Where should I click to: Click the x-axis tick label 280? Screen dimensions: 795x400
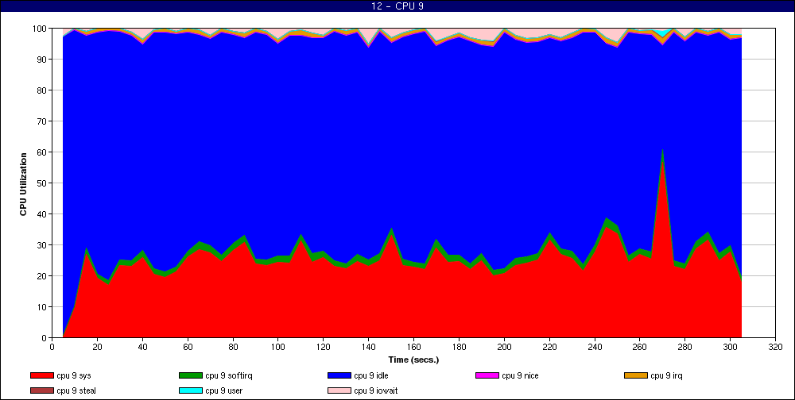tap(685, 347)
